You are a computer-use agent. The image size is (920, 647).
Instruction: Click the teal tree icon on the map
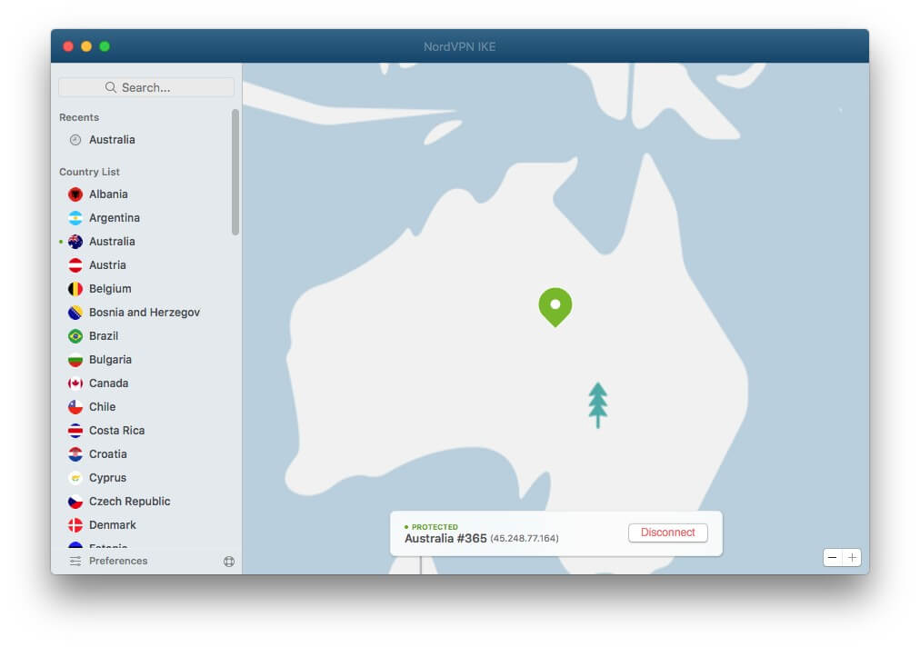pyautogui.click(x=598, y=404)
